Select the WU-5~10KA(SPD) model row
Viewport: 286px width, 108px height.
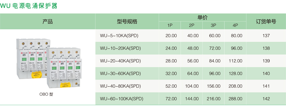[x=191, y=36]
